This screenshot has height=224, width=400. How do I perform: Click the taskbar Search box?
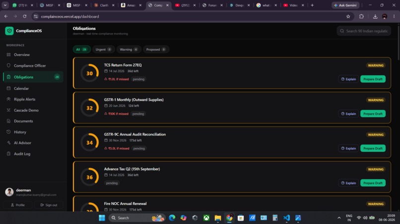tap(137, 218)
